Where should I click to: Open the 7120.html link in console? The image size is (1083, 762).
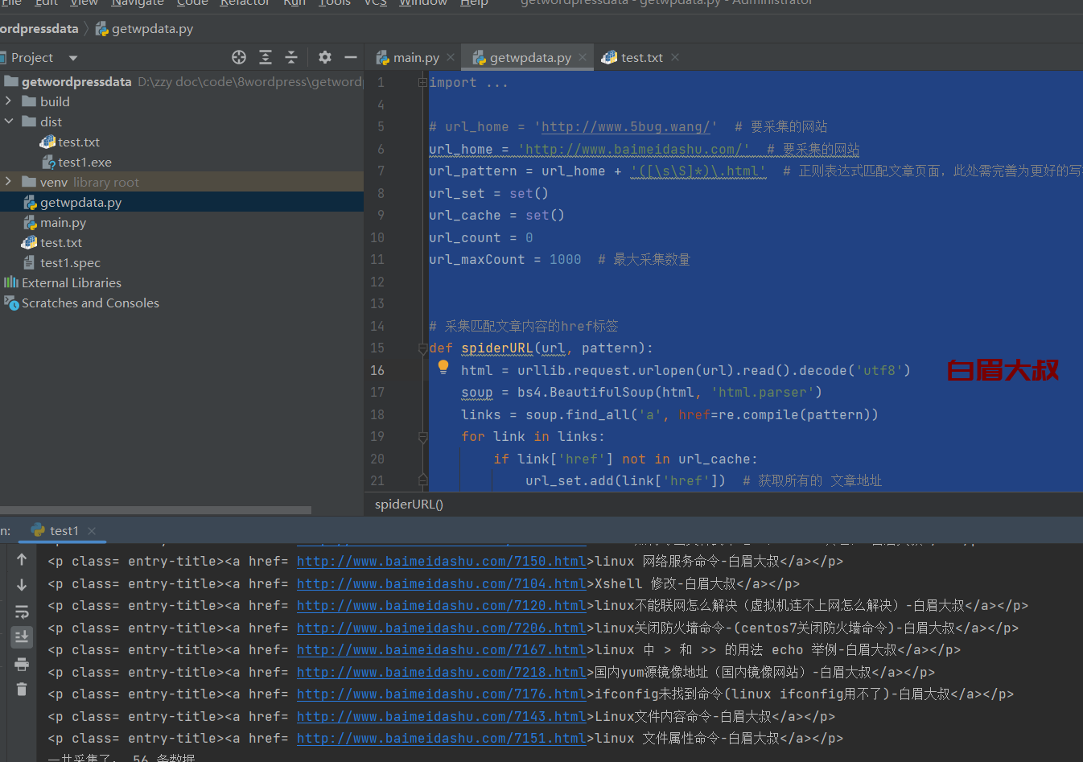pos(441,605)
